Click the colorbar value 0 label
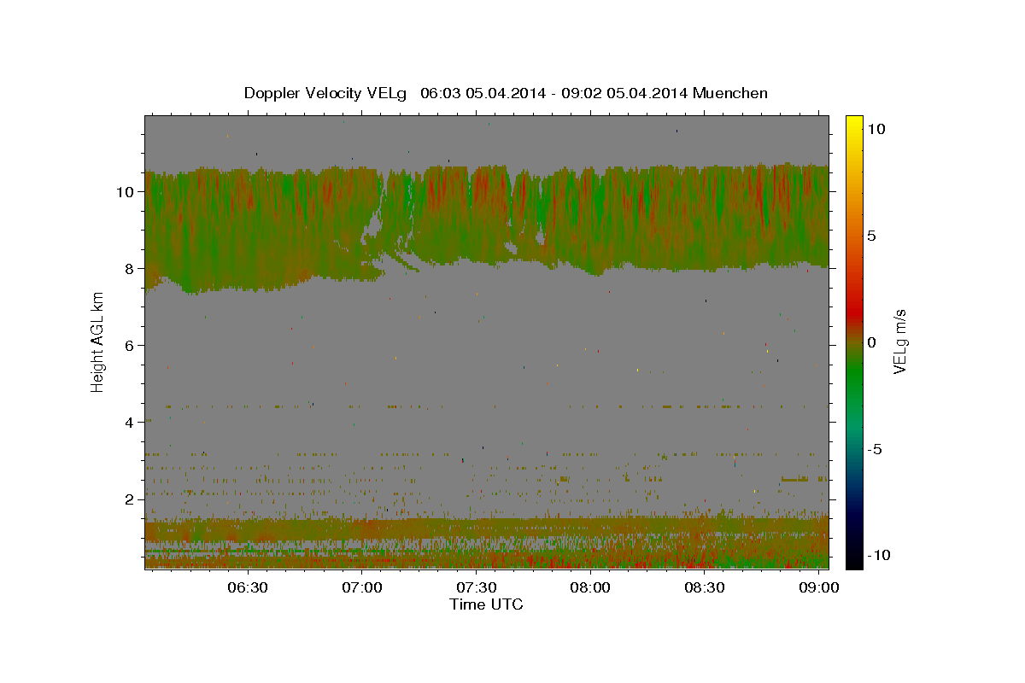 pyautogui.click(x=871, y=342)
